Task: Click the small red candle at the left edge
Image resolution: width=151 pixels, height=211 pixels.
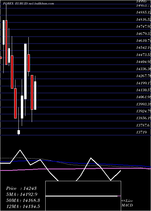Action: [x=1, y=58]
